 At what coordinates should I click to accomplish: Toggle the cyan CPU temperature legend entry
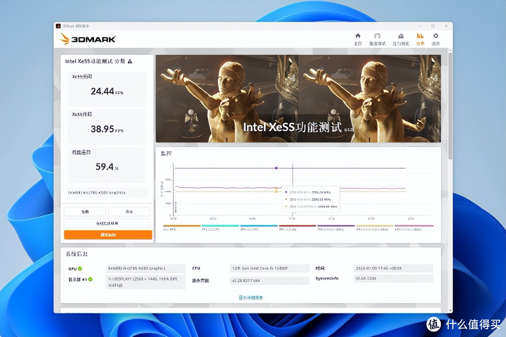tap(220, 228)
